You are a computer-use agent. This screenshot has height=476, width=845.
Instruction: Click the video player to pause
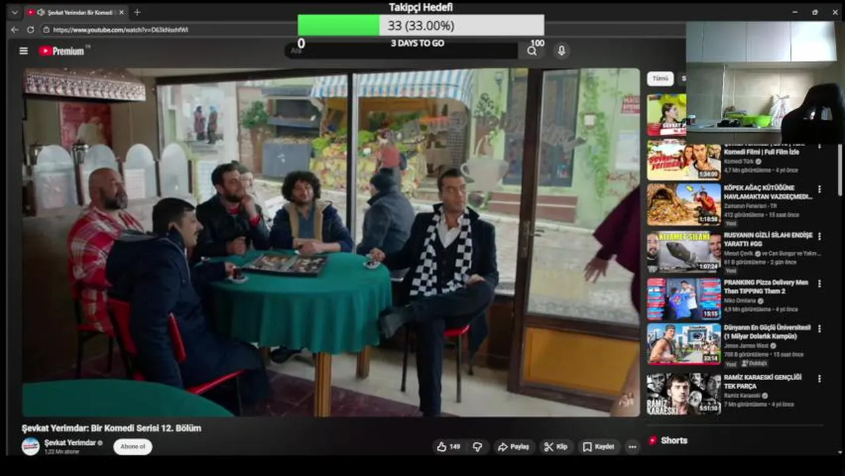click(331, 242)
